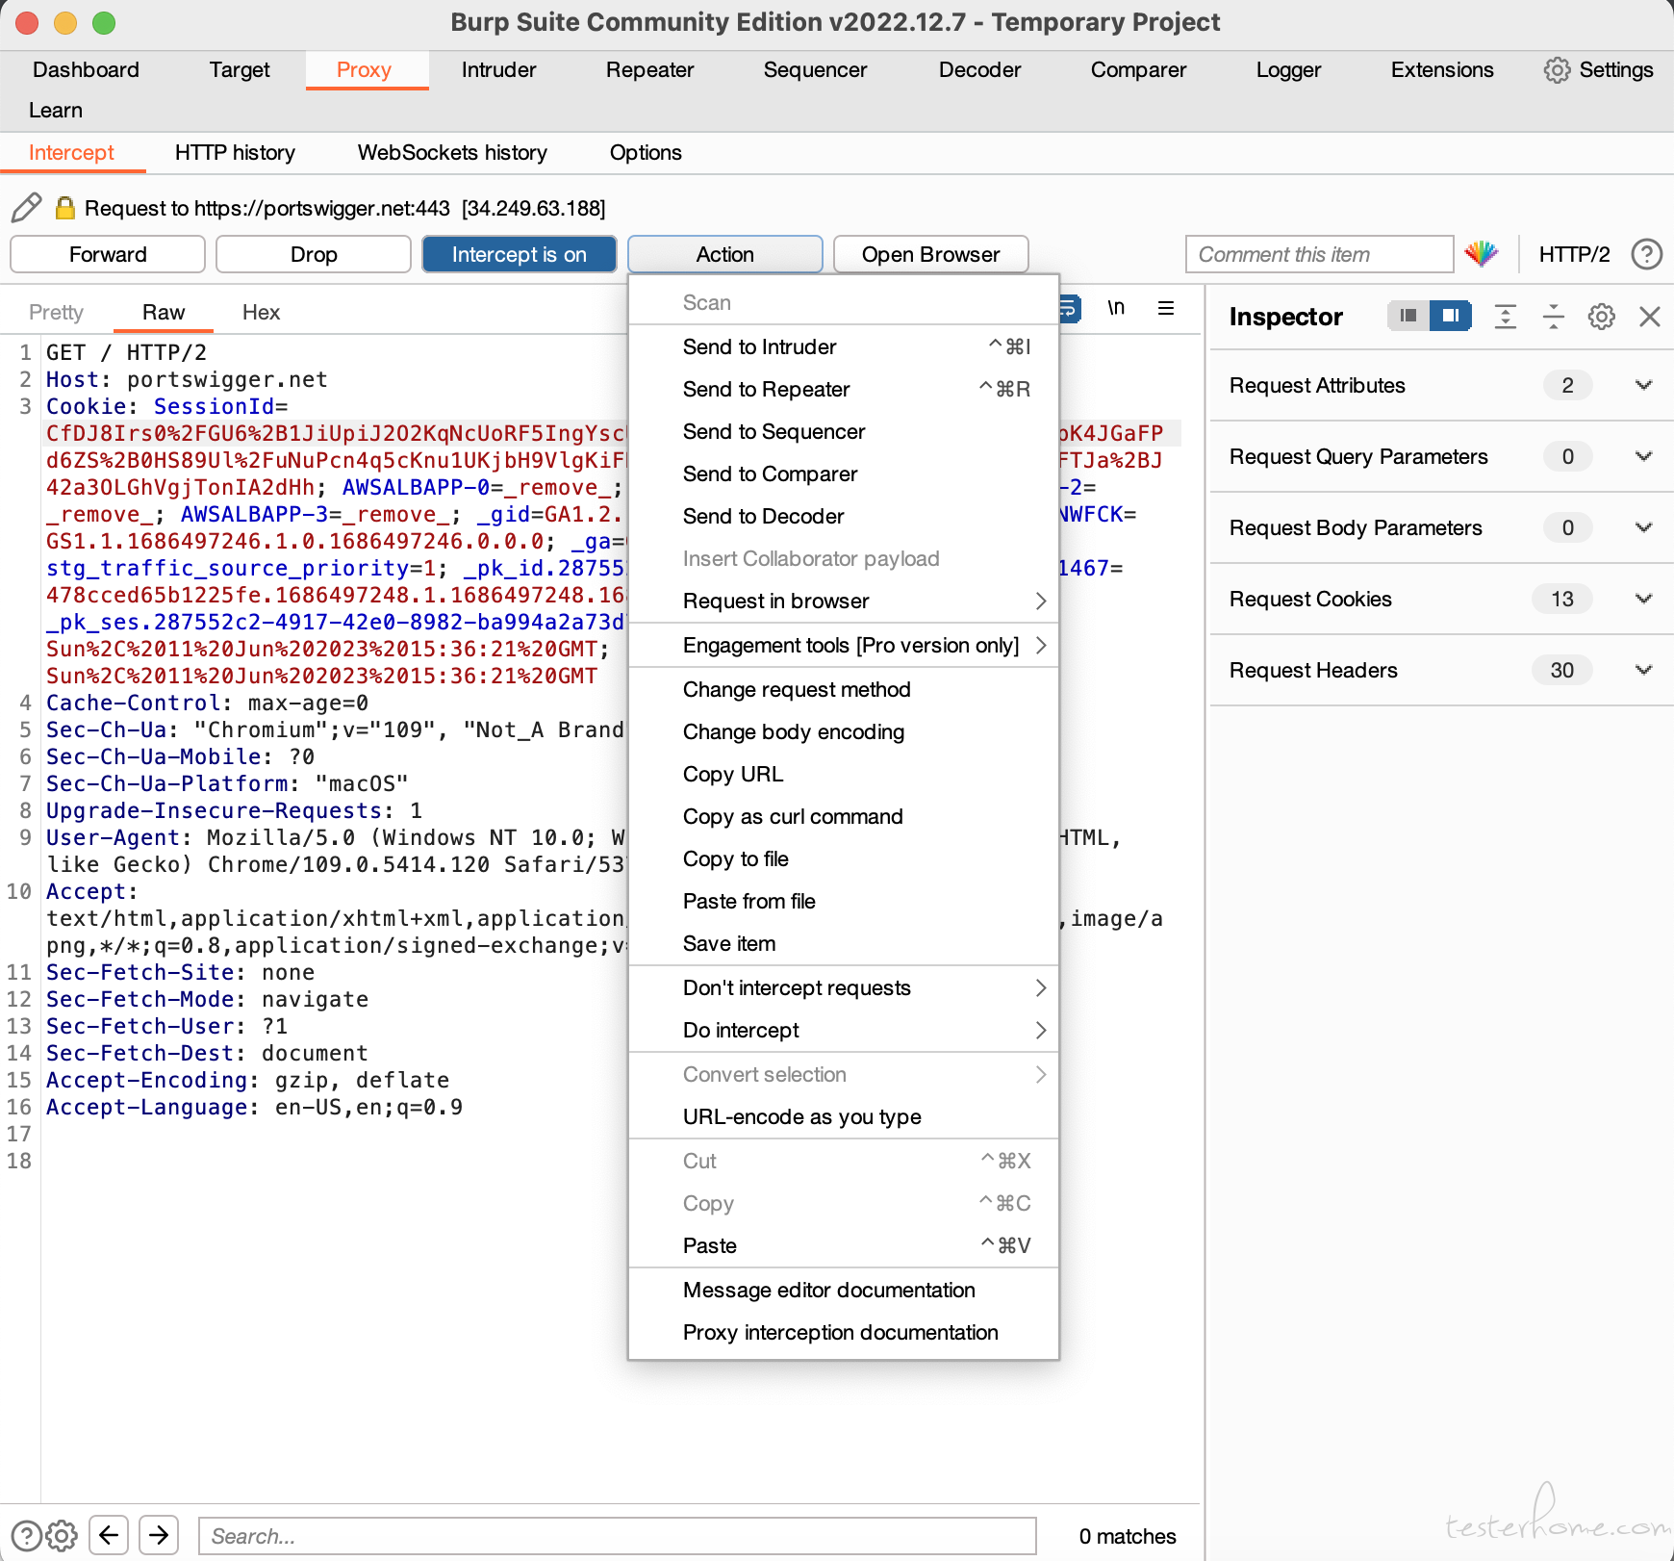Close the Inspector panel
Viewport: 1674px width, 1561px height.
coord(1649,317)
